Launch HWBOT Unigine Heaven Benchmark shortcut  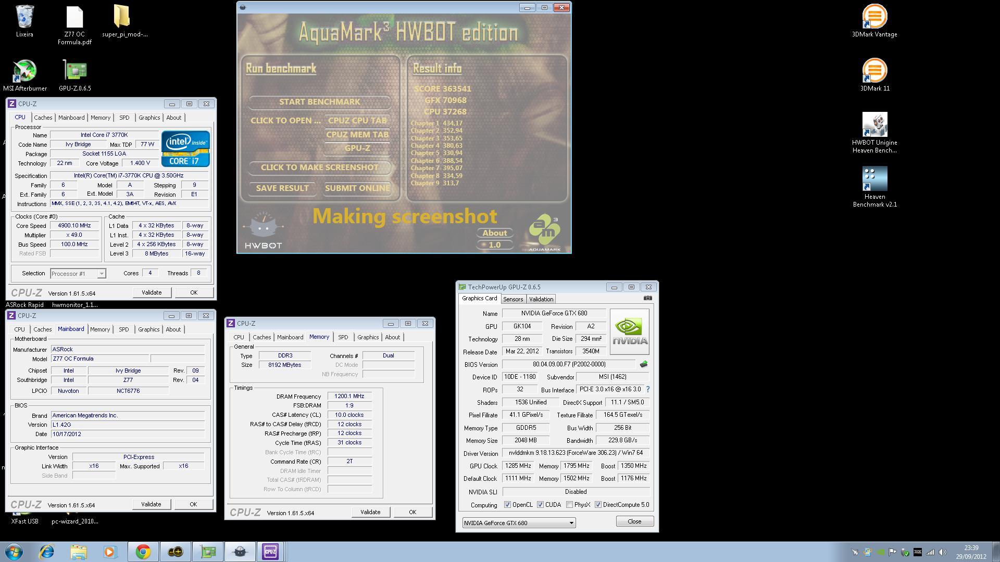(x=874, y=133)
